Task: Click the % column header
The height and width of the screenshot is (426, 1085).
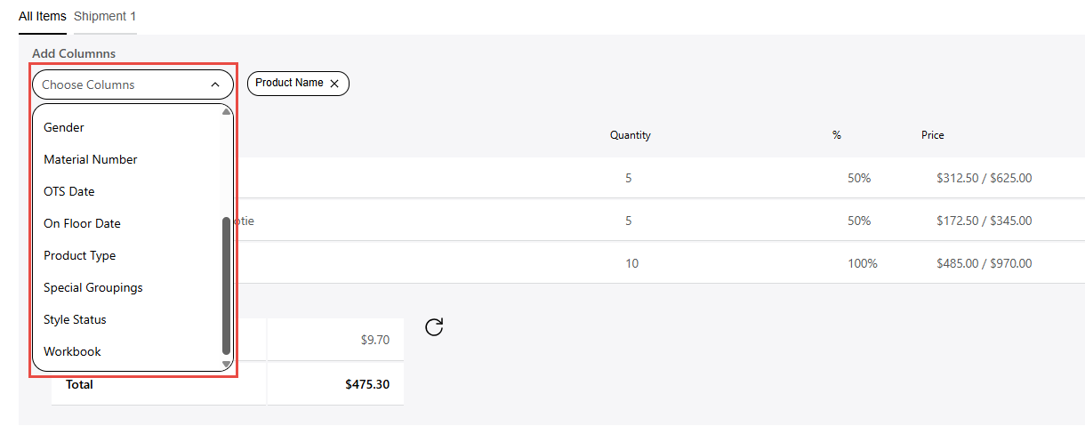Action: point(836,135)
